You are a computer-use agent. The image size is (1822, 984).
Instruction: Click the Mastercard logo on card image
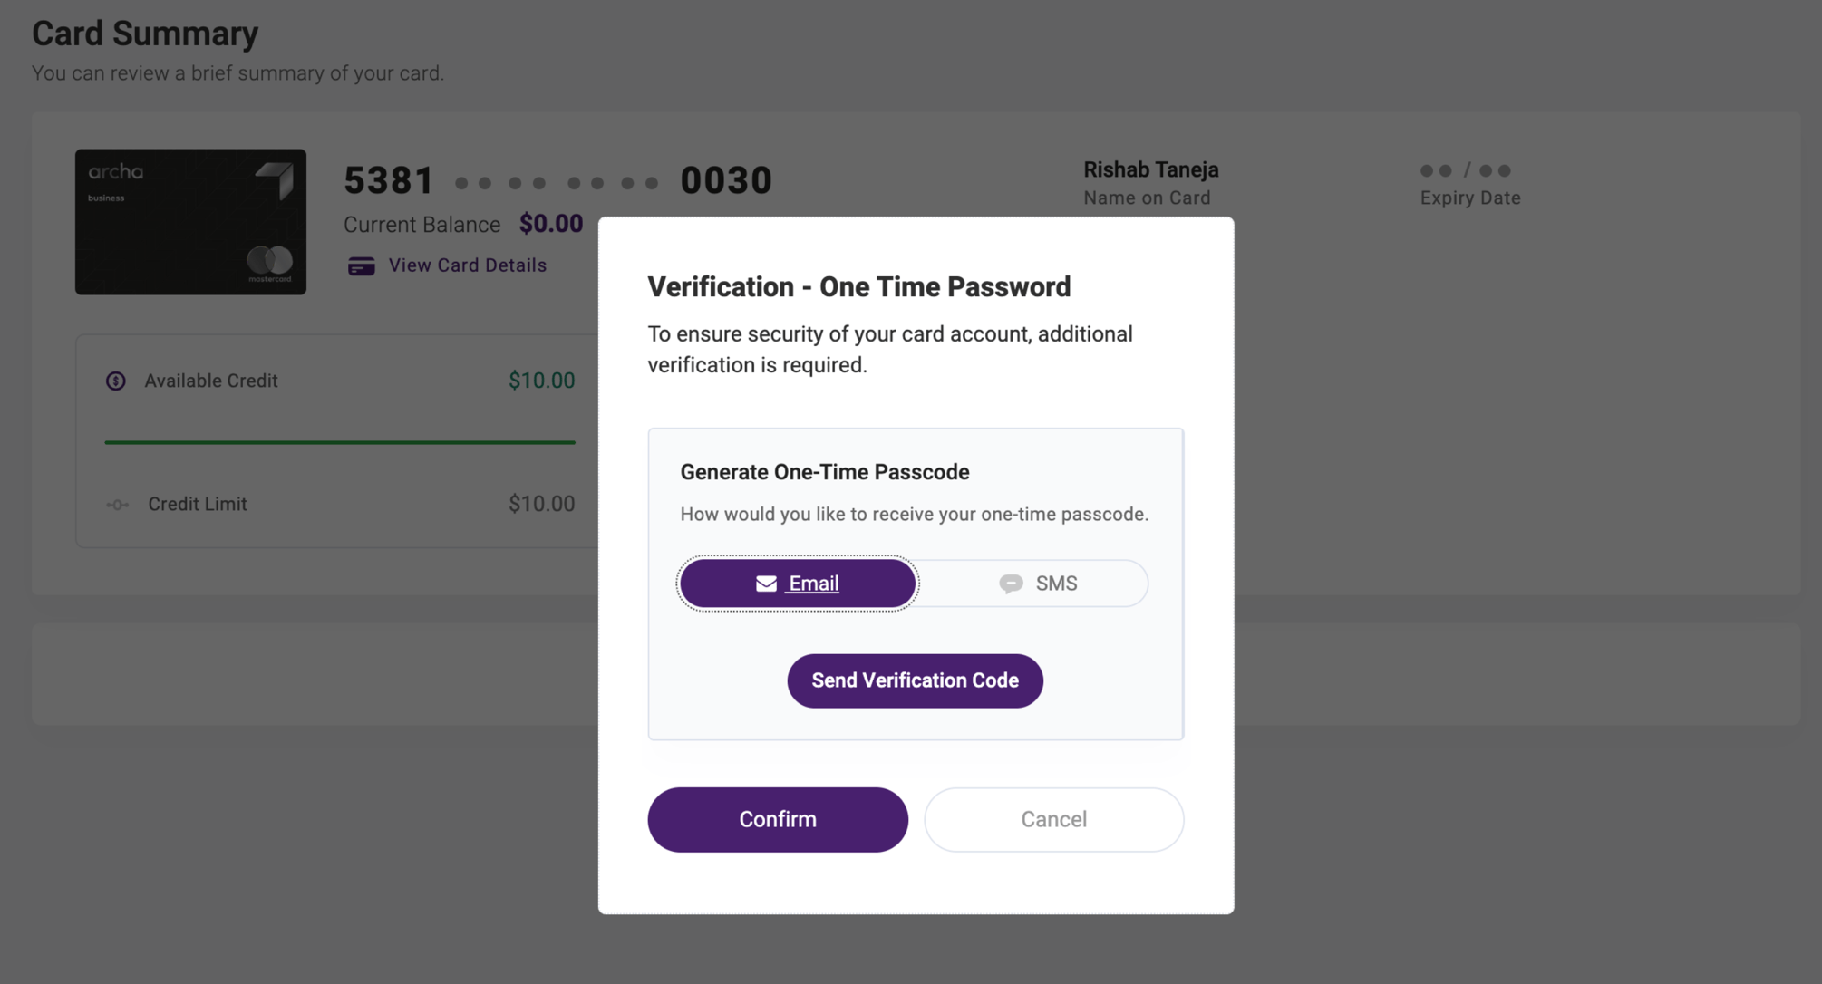click(x=270, y=262)
